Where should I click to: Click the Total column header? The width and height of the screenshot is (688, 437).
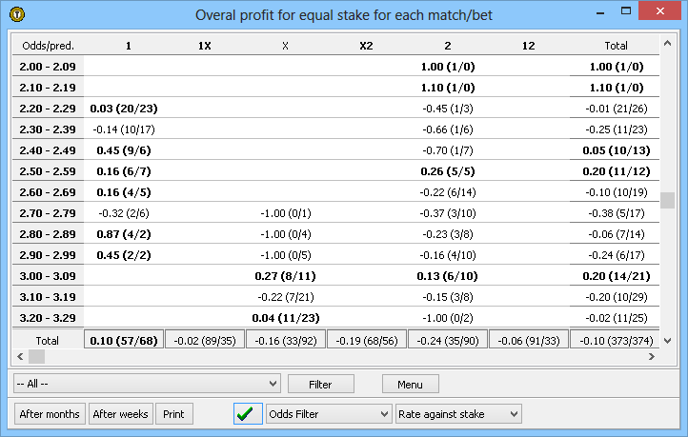(616, 45)
